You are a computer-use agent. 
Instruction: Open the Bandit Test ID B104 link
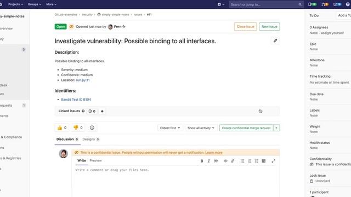[76, 100]
